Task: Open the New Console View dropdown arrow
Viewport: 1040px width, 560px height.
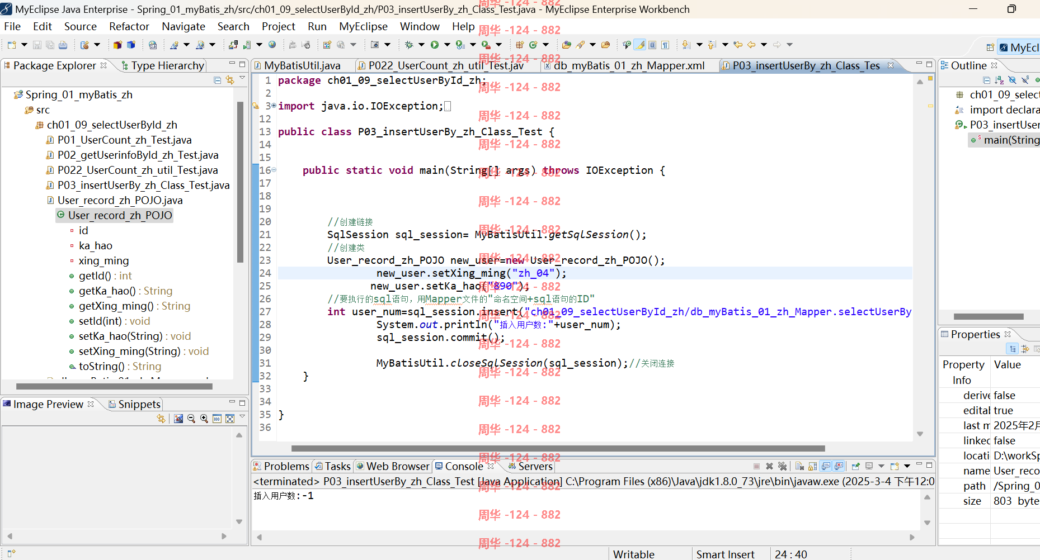Action: click(x=907, y=466)
